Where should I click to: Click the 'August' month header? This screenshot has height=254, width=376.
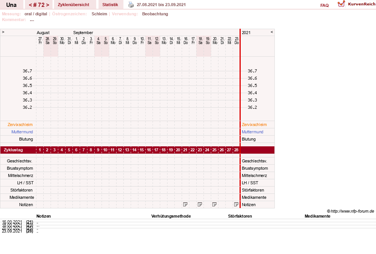click(x=43, y=33)
